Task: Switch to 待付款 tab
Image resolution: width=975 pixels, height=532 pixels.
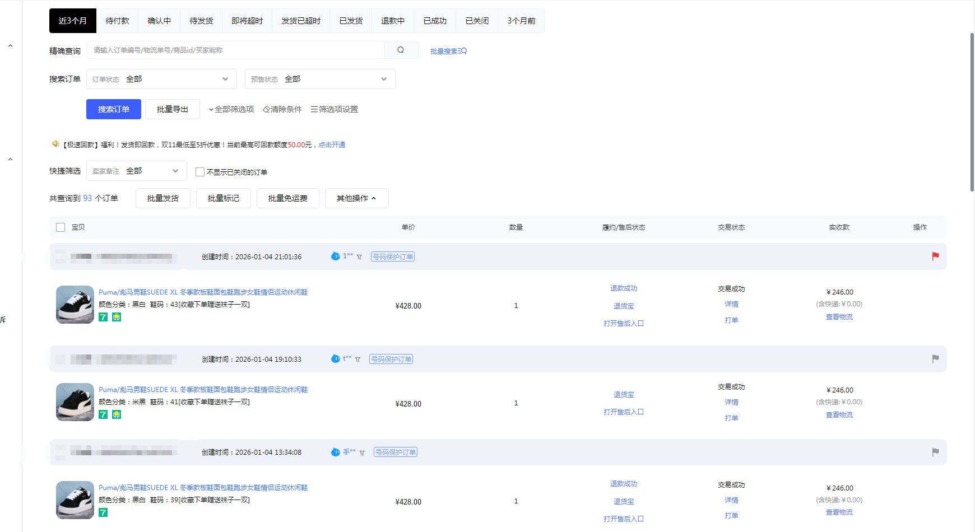Action: tap(117, 21)
